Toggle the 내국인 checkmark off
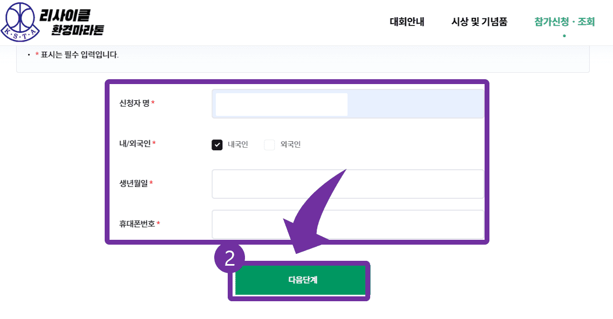The width and height of the screenshot is (613, 319). [217, 144]
